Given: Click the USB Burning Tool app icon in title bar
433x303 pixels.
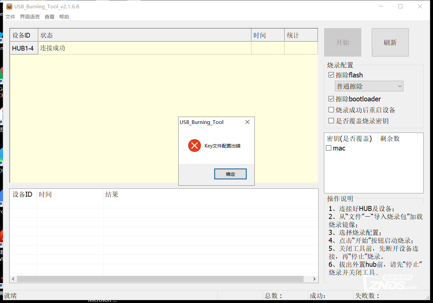Looking at the screenshot, I should click(9, 6).
